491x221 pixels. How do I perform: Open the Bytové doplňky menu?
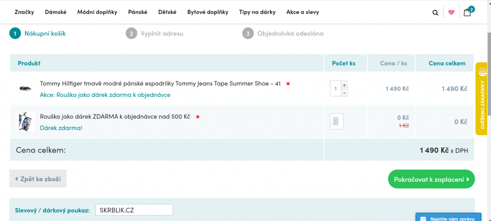coord(208,12)
